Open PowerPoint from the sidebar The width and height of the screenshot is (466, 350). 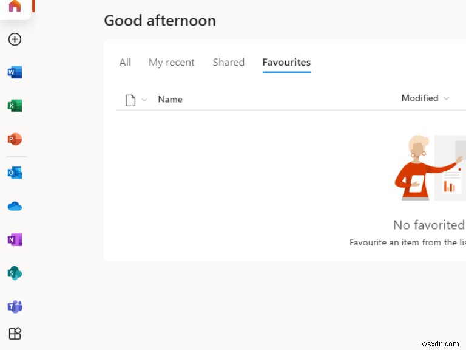pyautogui.click(x=15, y=139)
